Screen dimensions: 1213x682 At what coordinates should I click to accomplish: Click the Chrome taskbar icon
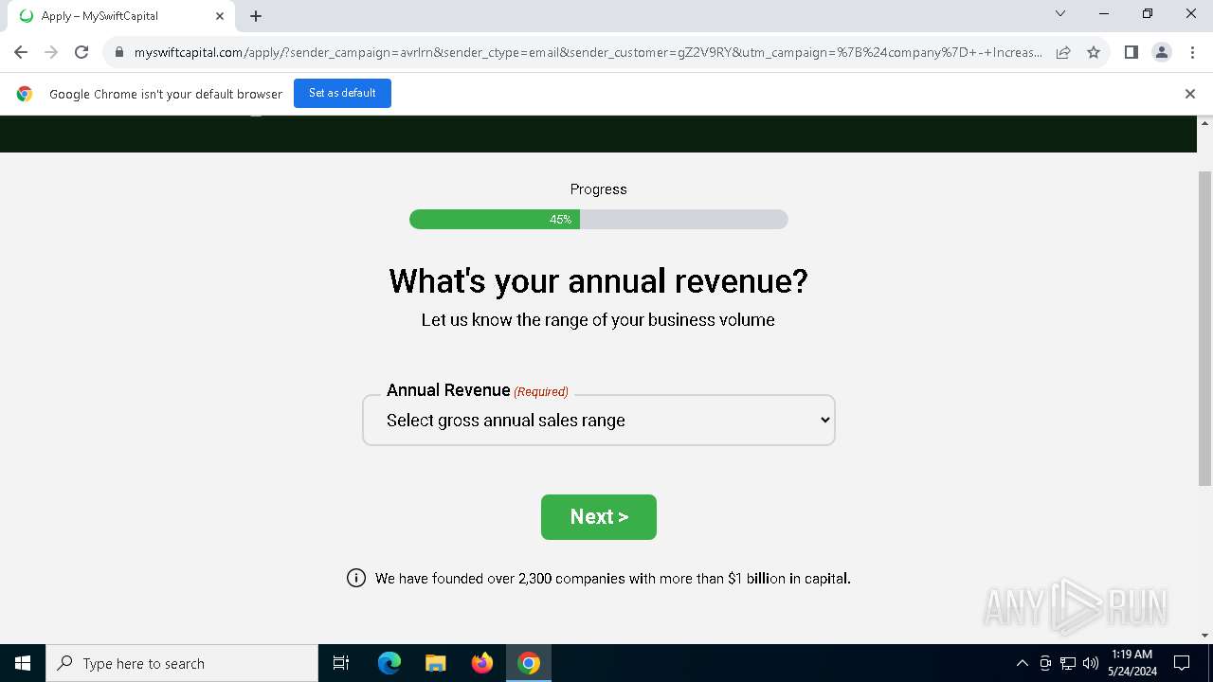tap(529, 663)
